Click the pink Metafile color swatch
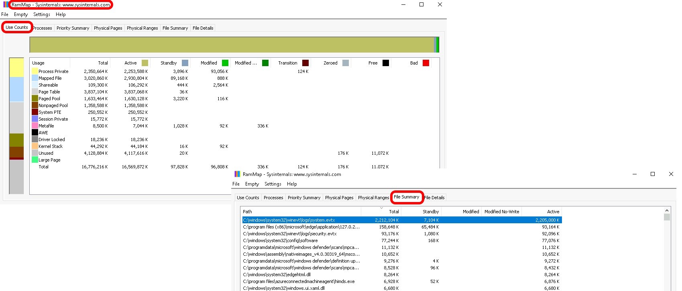Screen dimensions: 682x291 35,126
